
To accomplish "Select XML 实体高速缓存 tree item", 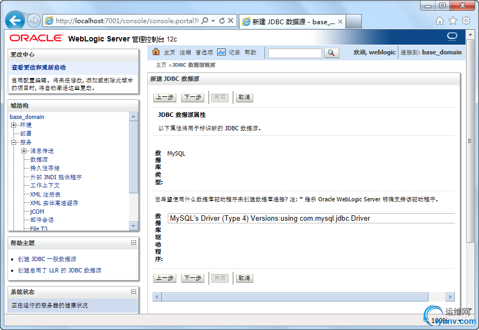I will (x=54, y=203).
